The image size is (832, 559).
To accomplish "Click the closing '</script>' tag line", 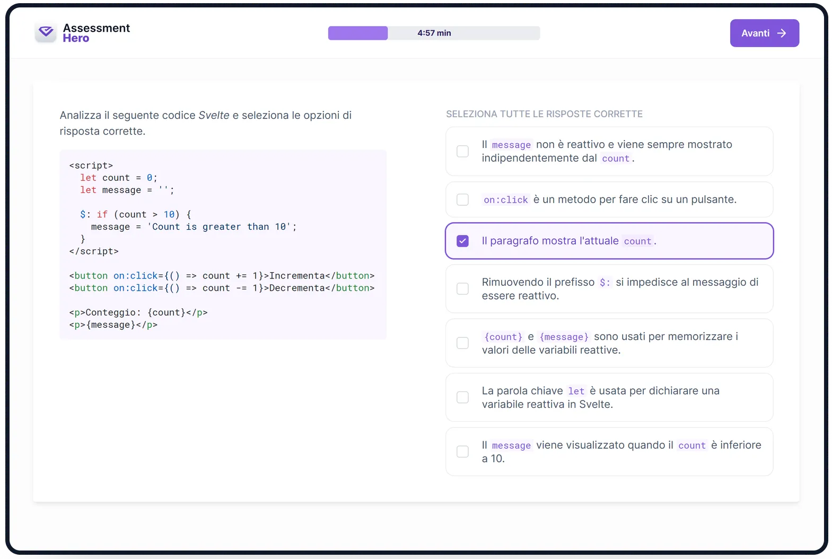I will click(94, 251).
